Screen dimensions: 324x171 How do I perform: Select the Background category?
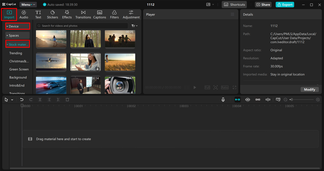pyautogui.click(x=18, y=77)
